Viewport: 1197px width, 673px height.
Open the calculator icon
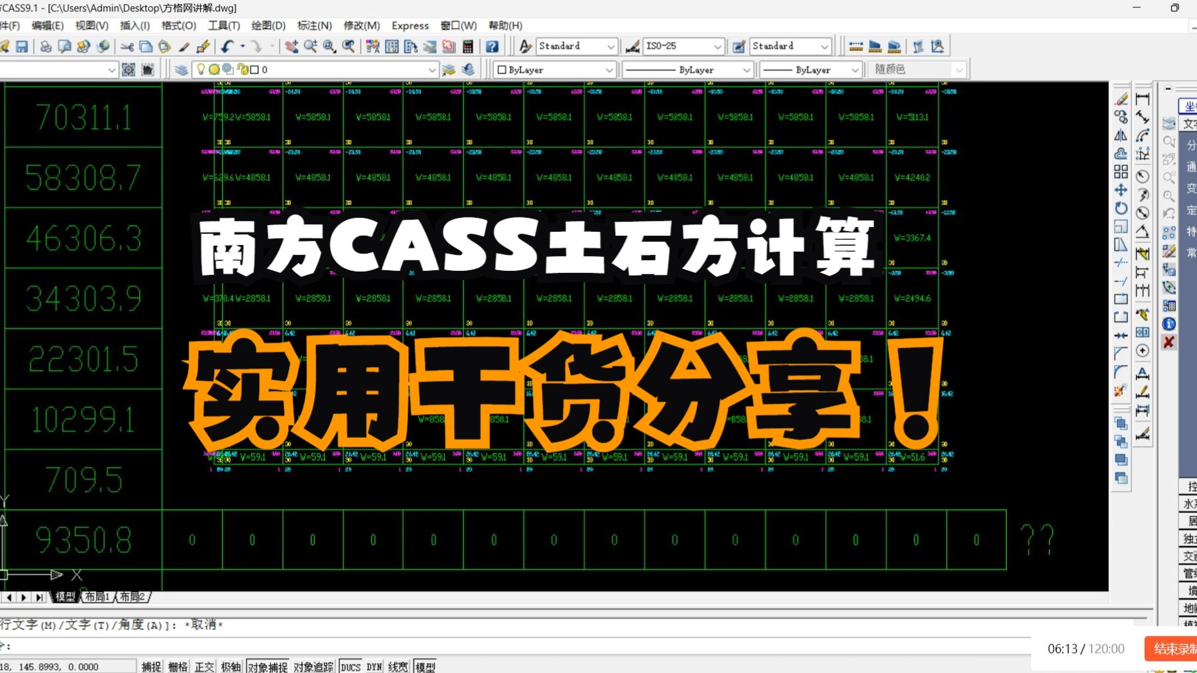click(x=468, y=46)
